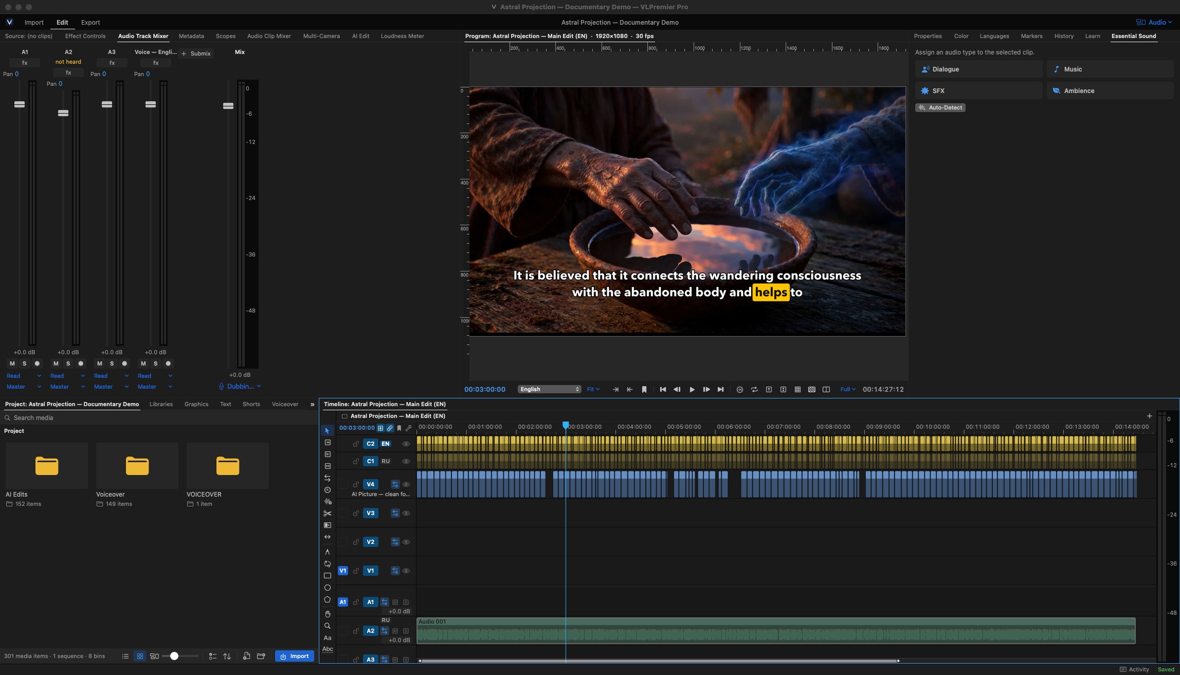Select the Rectangle shape tool
This screenshot has height=675, width=1180.
click(327, 576)
